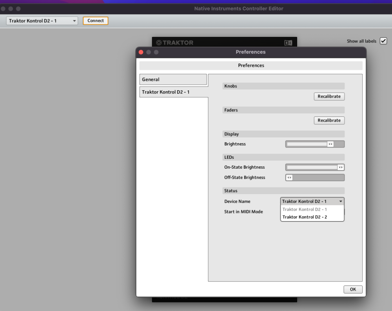Confirm preferences with OK button

353,289
